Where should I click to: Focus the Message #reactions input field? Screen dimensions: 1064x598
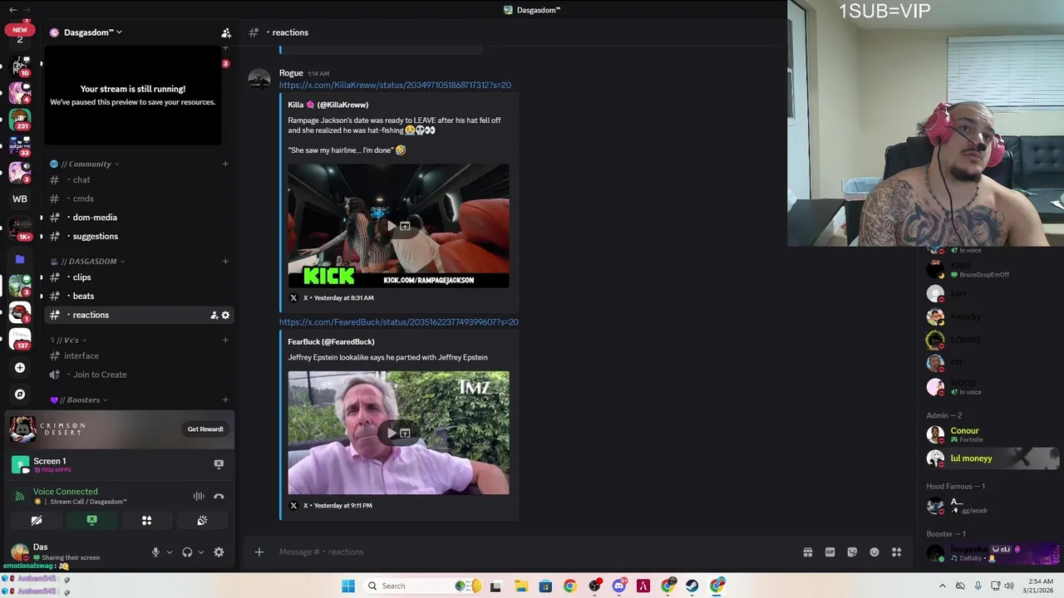coord(532,551)
